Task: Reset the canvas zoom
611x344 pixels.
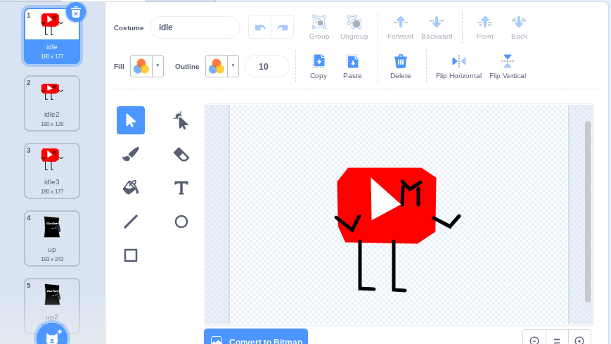Action: pyautogui.click(x=557, y=339)
